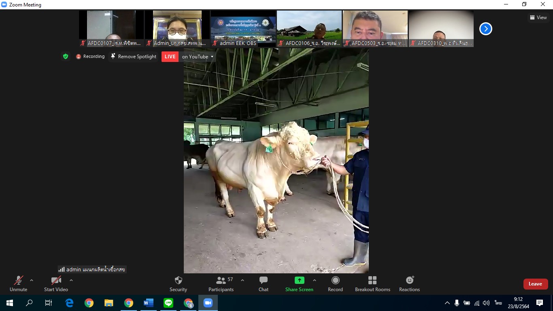This screenshot has width=553, height=311.
Task: Start video camera
Action: coord(56,283)
